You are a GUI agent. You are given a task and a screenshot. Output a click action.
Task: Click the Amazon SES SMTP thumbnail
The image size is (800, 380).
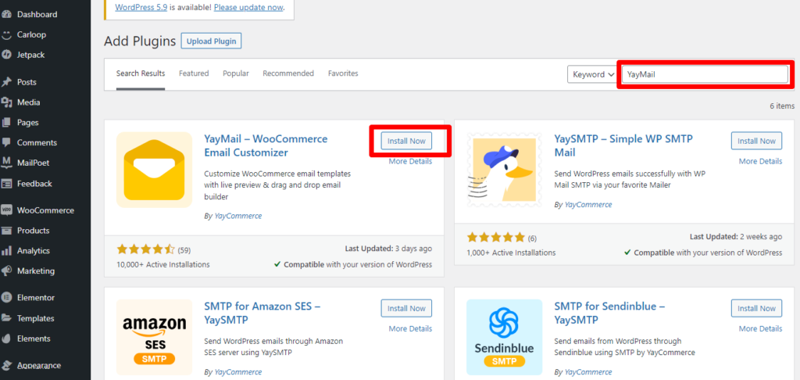click(154, 337)
